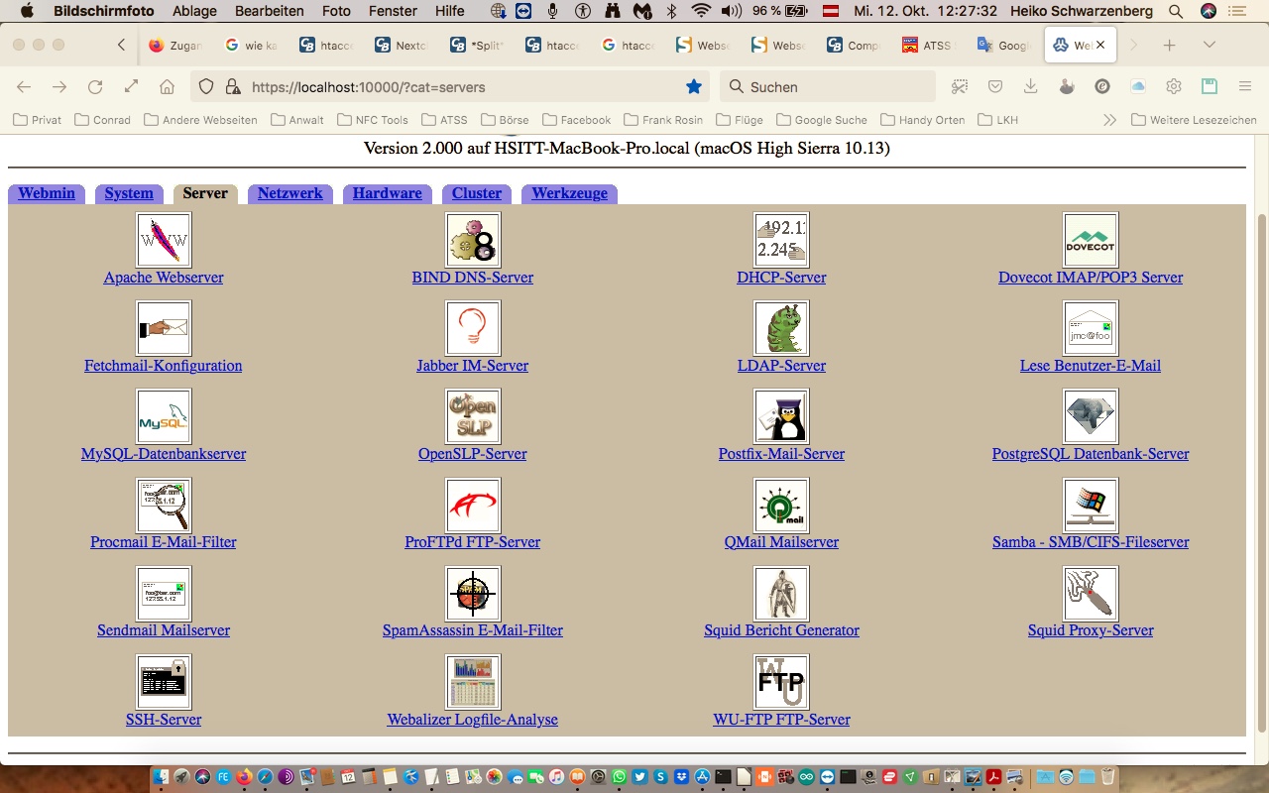Viewport: 1269px width, 793px height.
Task: Select the Dovecot logo icon
Action: (x=1091, y=240)
